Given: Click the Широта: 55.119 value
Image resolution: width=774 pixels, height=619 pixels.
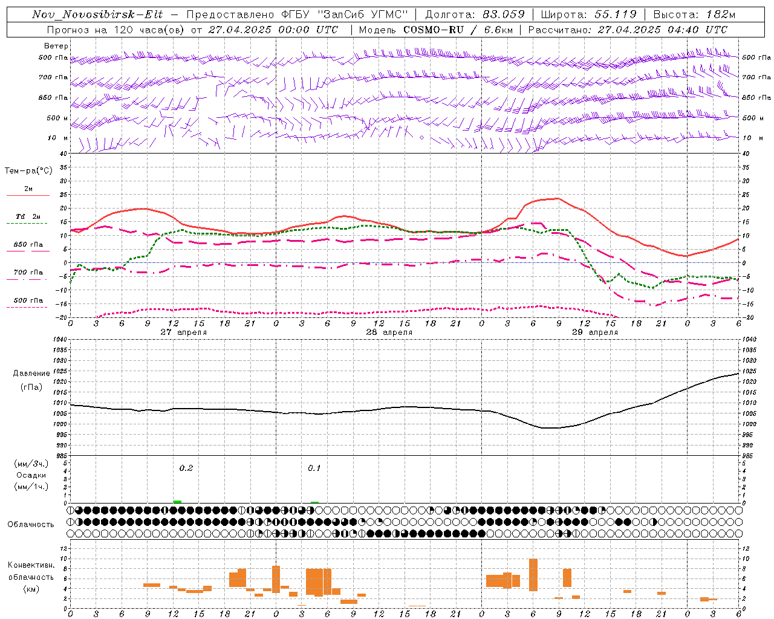Looking at the screenshot, I should click(x=589, y=15).
